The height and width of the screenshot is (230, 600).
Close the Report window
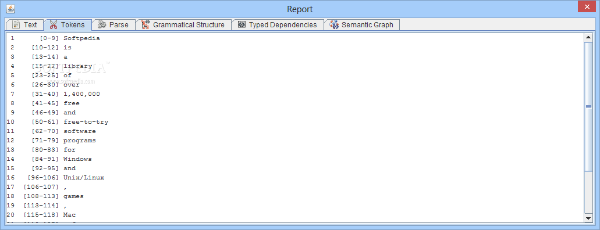coord(587,6)
